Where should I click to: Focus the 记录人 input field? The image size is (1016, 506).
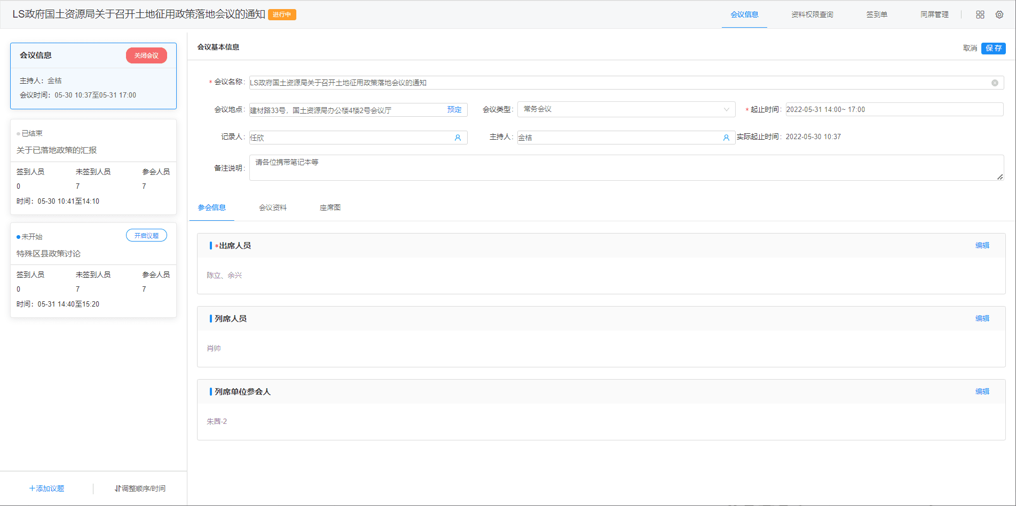coord(358,138)
